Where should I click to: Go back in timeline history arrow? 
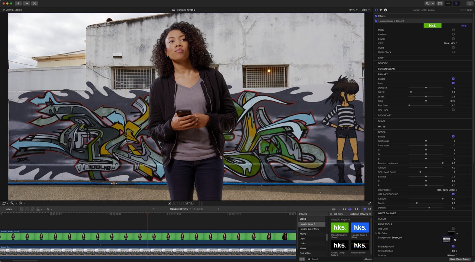[154, 209]
